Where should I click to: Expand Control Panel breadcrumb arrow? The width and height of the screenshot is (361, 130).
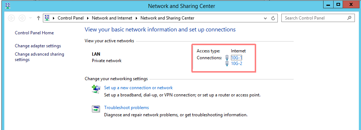89,18
